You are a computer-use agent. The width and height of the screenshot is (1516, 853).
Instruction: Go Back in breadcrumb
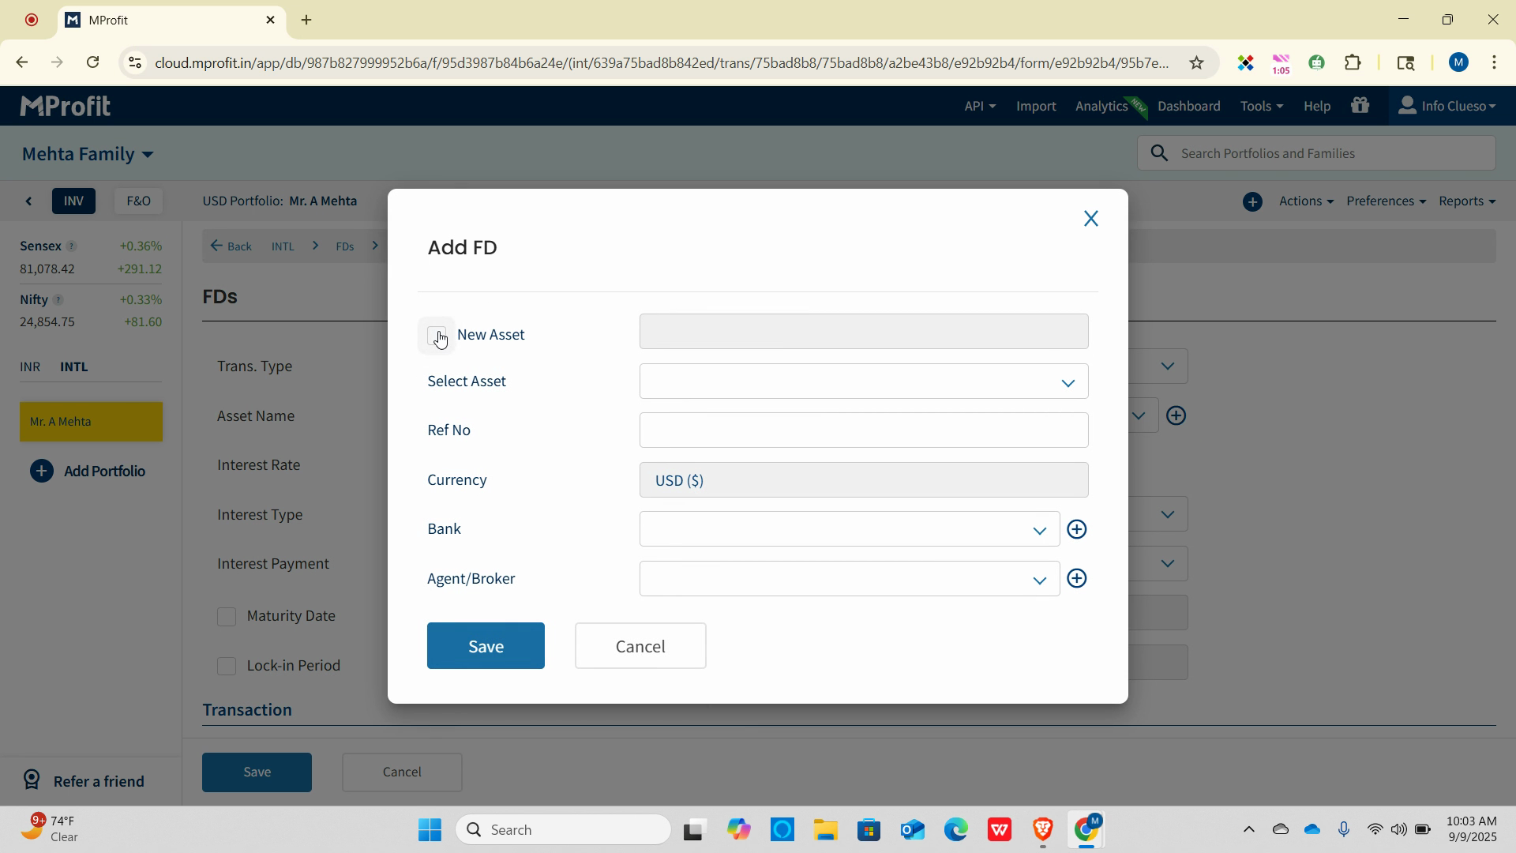point(231,246)
